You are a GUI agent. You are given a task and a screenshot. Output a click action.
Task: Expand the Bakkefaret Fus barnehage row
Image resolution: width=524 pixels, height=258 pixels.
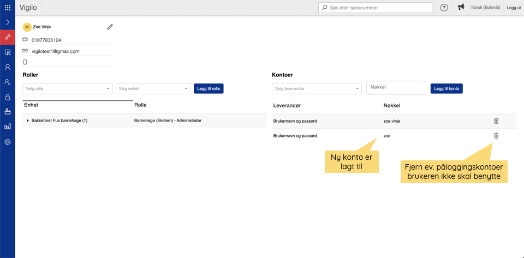click(28, 121)
